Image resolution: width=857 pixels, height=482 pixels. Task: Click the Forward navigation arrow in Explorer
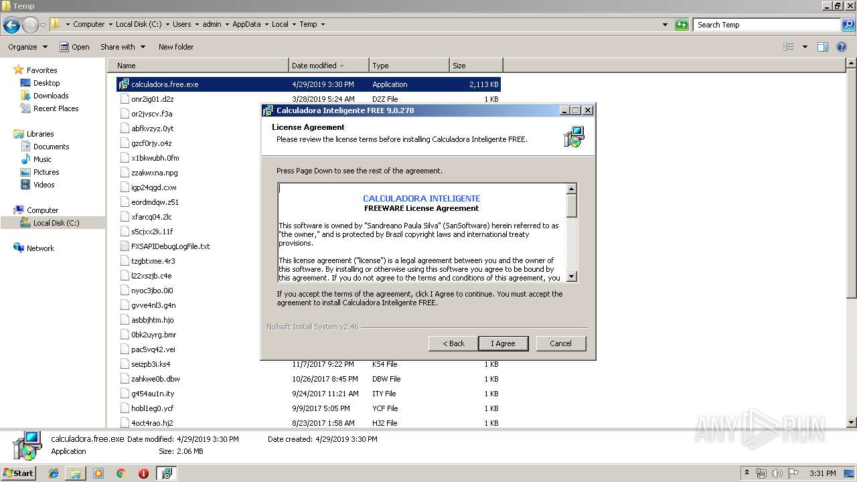coord(30,25)
